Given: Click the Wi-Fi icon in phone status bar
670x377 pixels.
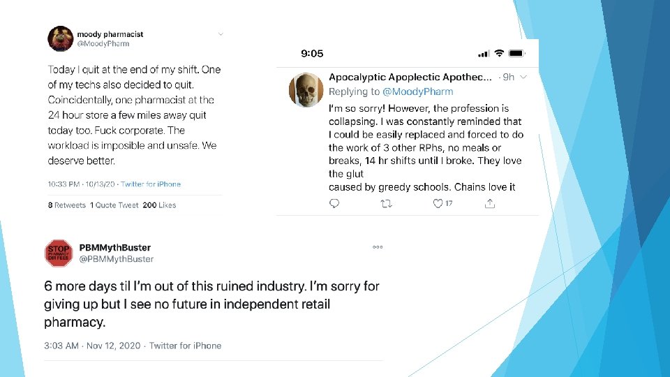Looking at the screenshot, I should [500, 53].
